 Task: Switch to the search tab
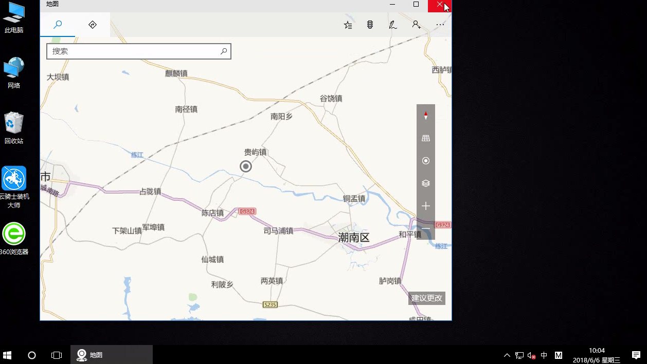coord(58,24)
